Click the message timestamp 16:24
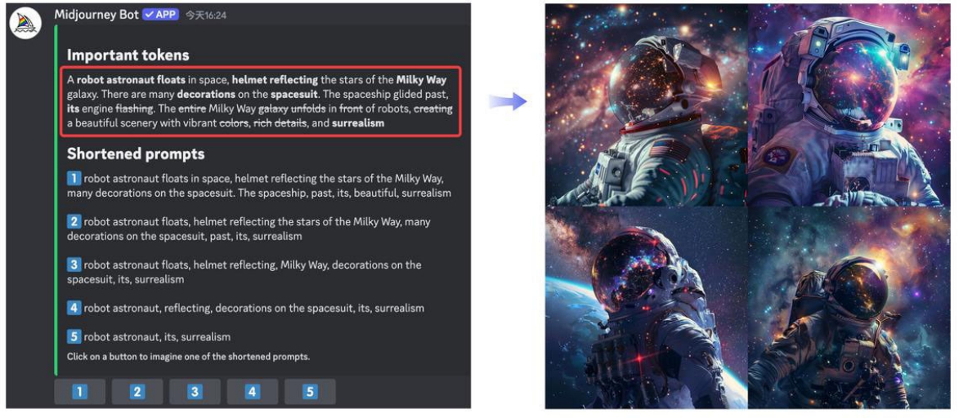The width and height of the screenshot is (959, 418). [205, 16]
